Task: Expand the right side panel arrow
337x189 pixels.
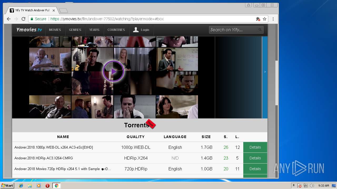Action: (265, 72)
